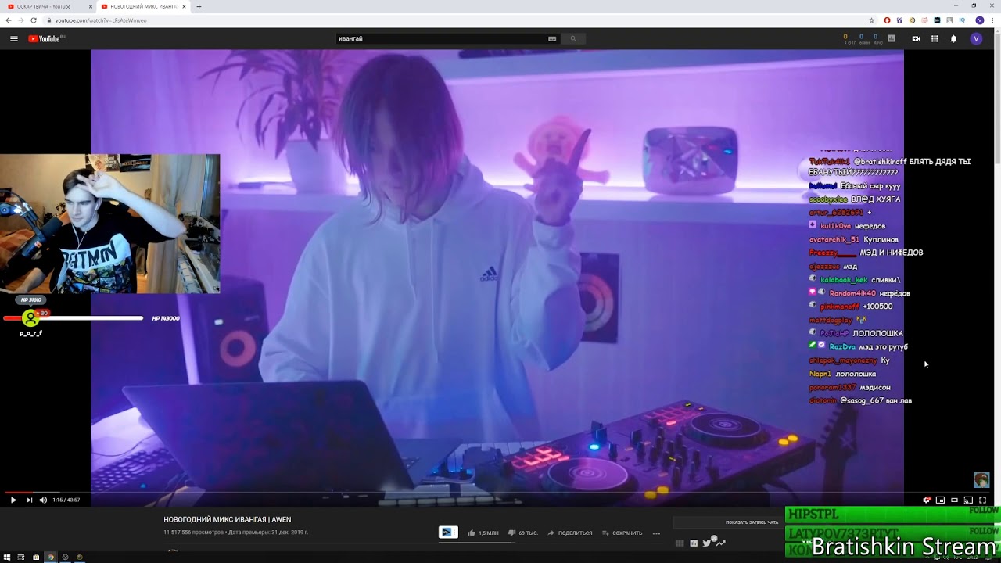The image size is (1001, 563).
Task: Open Windows Task View
Action: [21, 558]
